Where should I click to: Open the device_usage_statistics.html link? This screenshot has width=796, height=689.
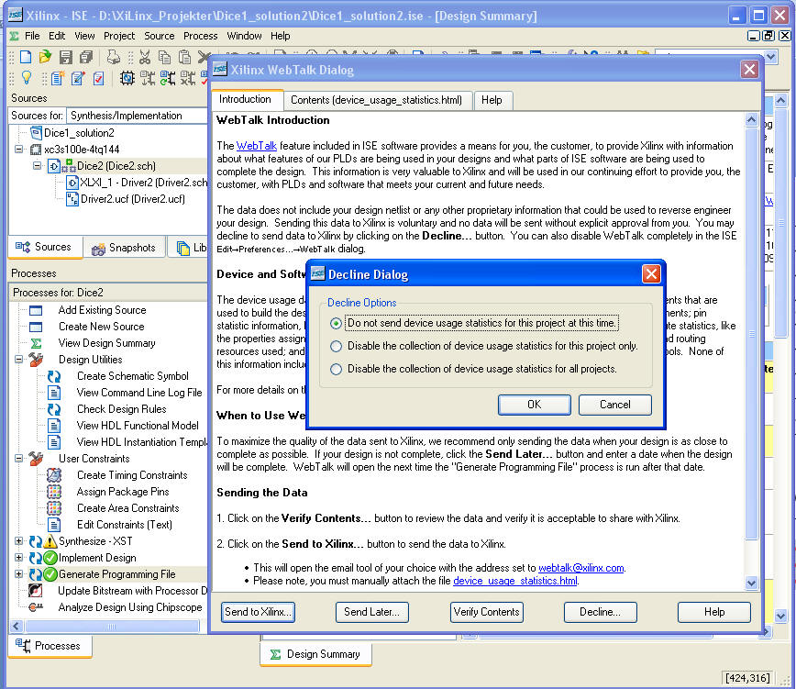pos(515,581)
